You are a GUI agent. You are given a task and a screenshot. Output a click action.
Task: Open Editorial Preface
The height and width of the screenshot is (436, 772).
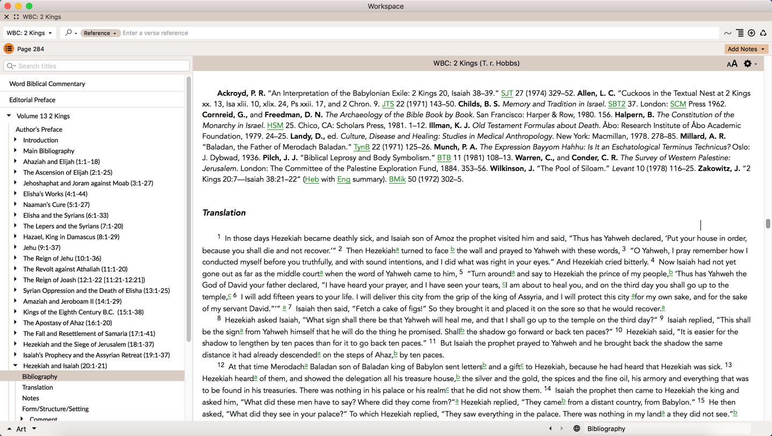(32, 100)
